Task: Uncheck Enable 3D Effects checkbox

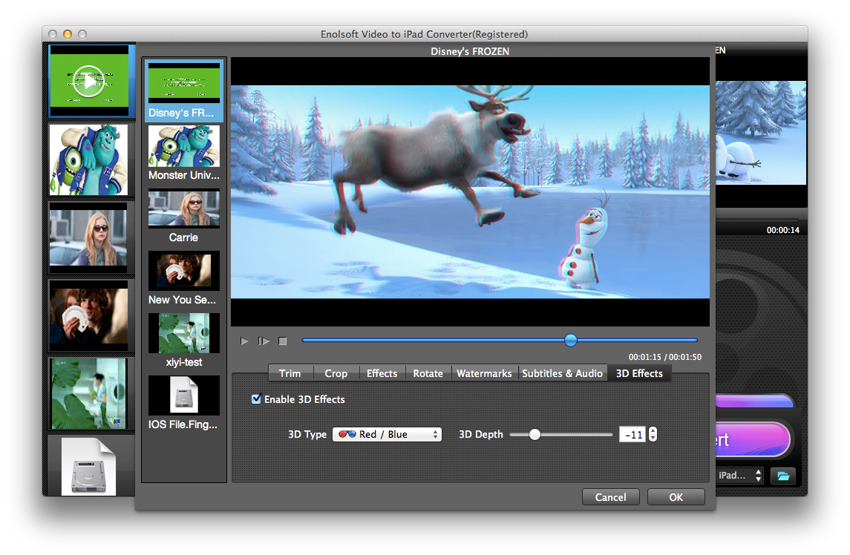Action: pos(256,399)
